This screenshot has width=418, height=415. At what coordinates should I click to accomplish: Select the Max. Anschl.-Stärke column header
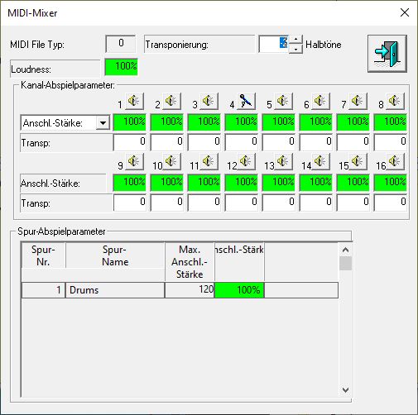click(x=190, y=262)
